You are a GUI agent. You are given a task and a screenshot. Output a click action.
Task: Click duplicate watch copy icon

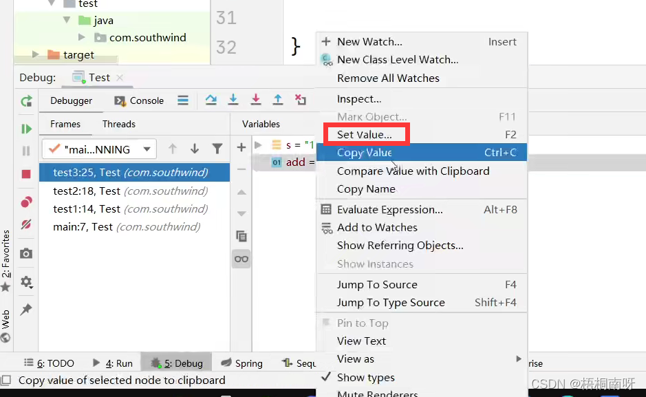[x=241, y=236]
